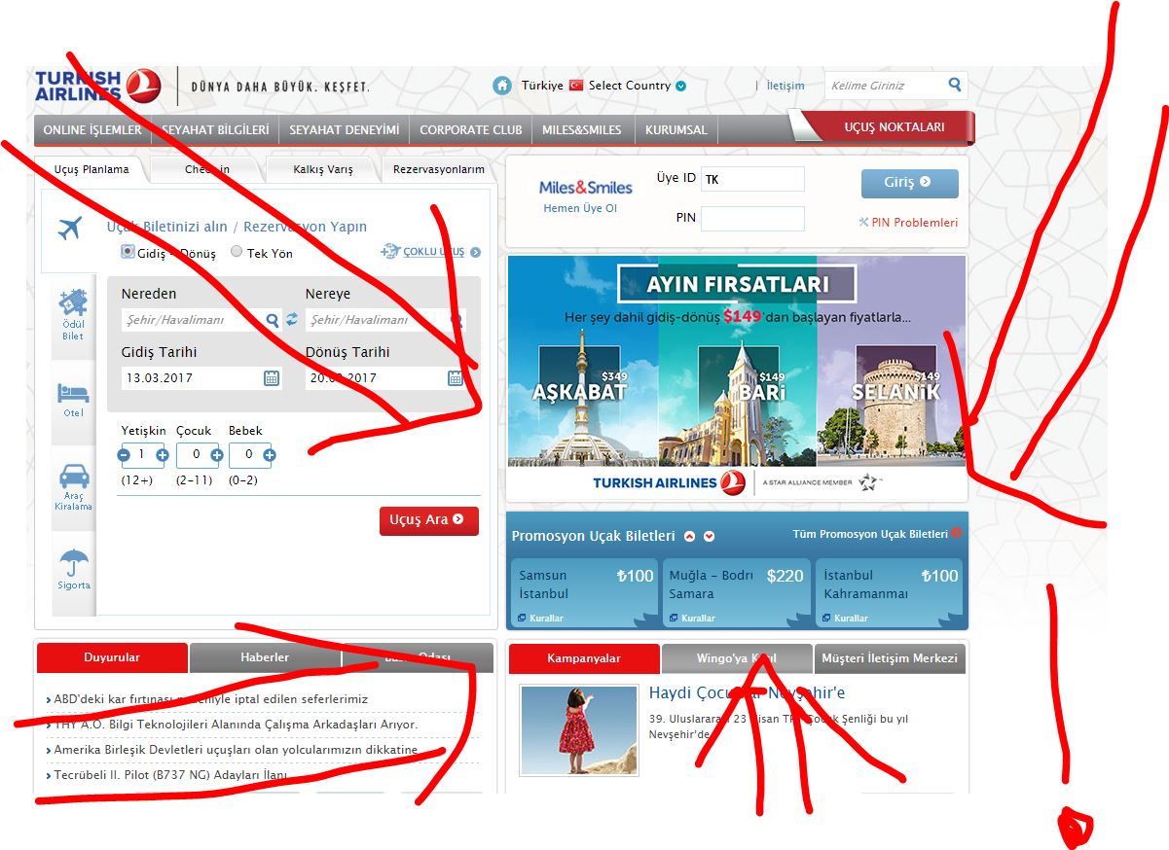The image size is (1169, 850).
Task: Open the CORPORATE CLUB menu
Action: point(471,129)
